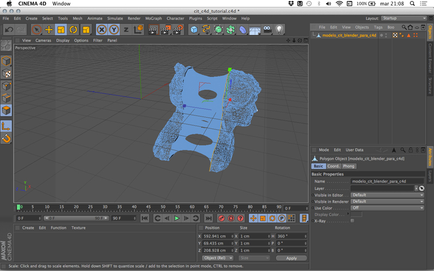This screenshot has width=434, height=271.
Task: Add a Cube primitive object
Action: click(x=194, y=30)
